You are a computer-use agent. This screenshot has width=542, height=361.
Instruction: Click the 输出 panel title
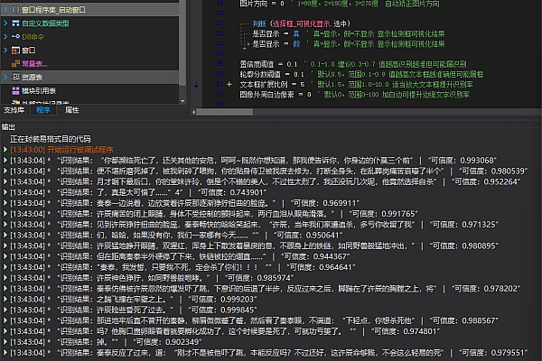[8, 127]
